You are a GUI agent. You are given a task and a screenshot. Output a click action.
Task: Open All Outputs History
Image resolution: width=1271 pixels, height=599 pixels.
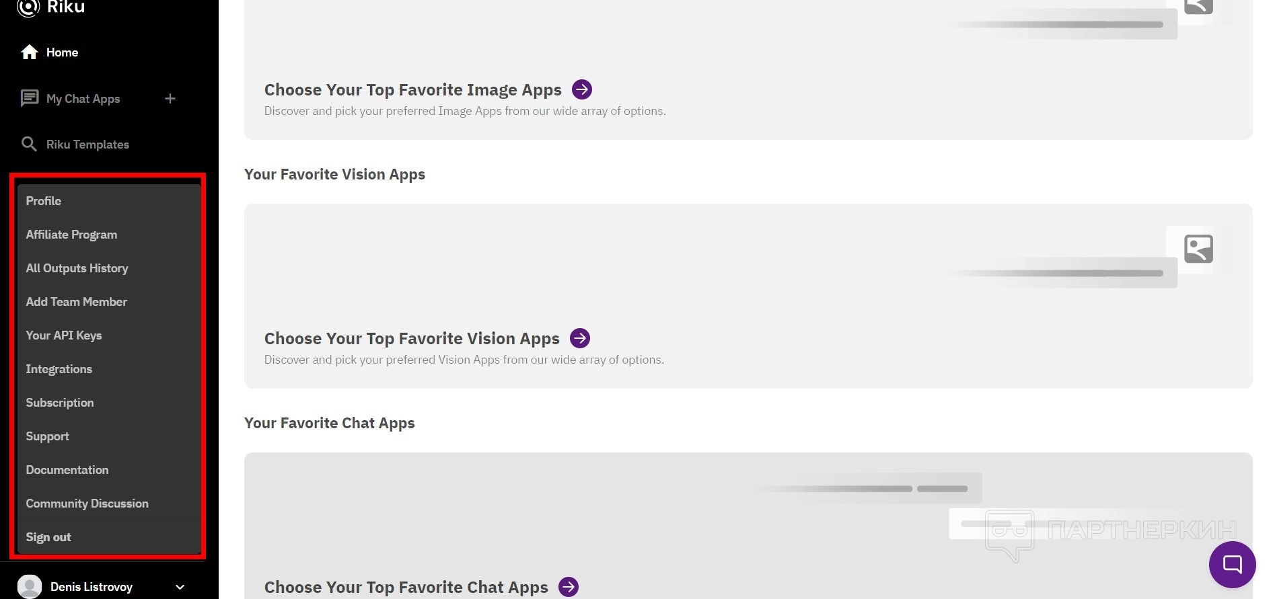tap(77, 268)
